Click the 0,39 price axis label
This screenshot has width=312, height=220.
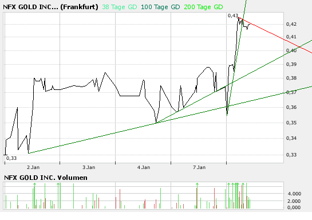pos(291,64)
